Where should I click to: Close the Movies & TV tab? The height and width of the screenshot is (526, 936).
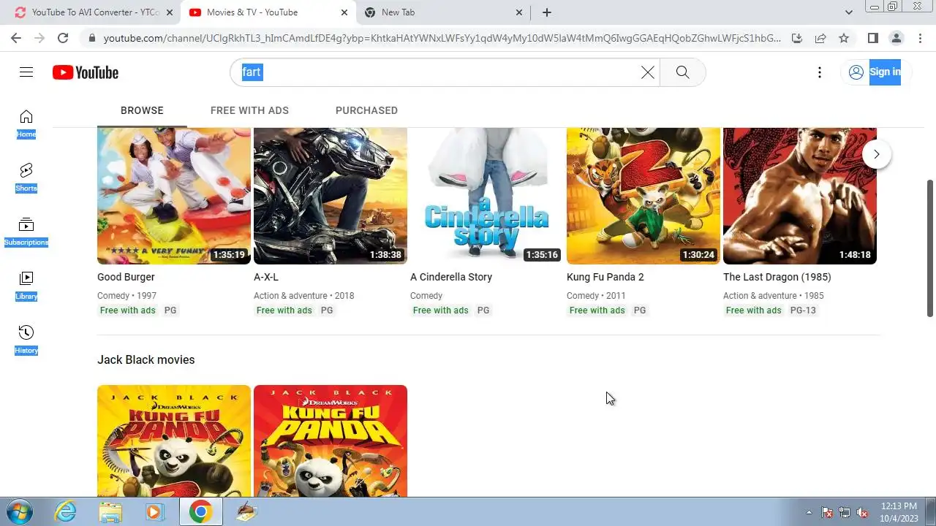(344, 12)
